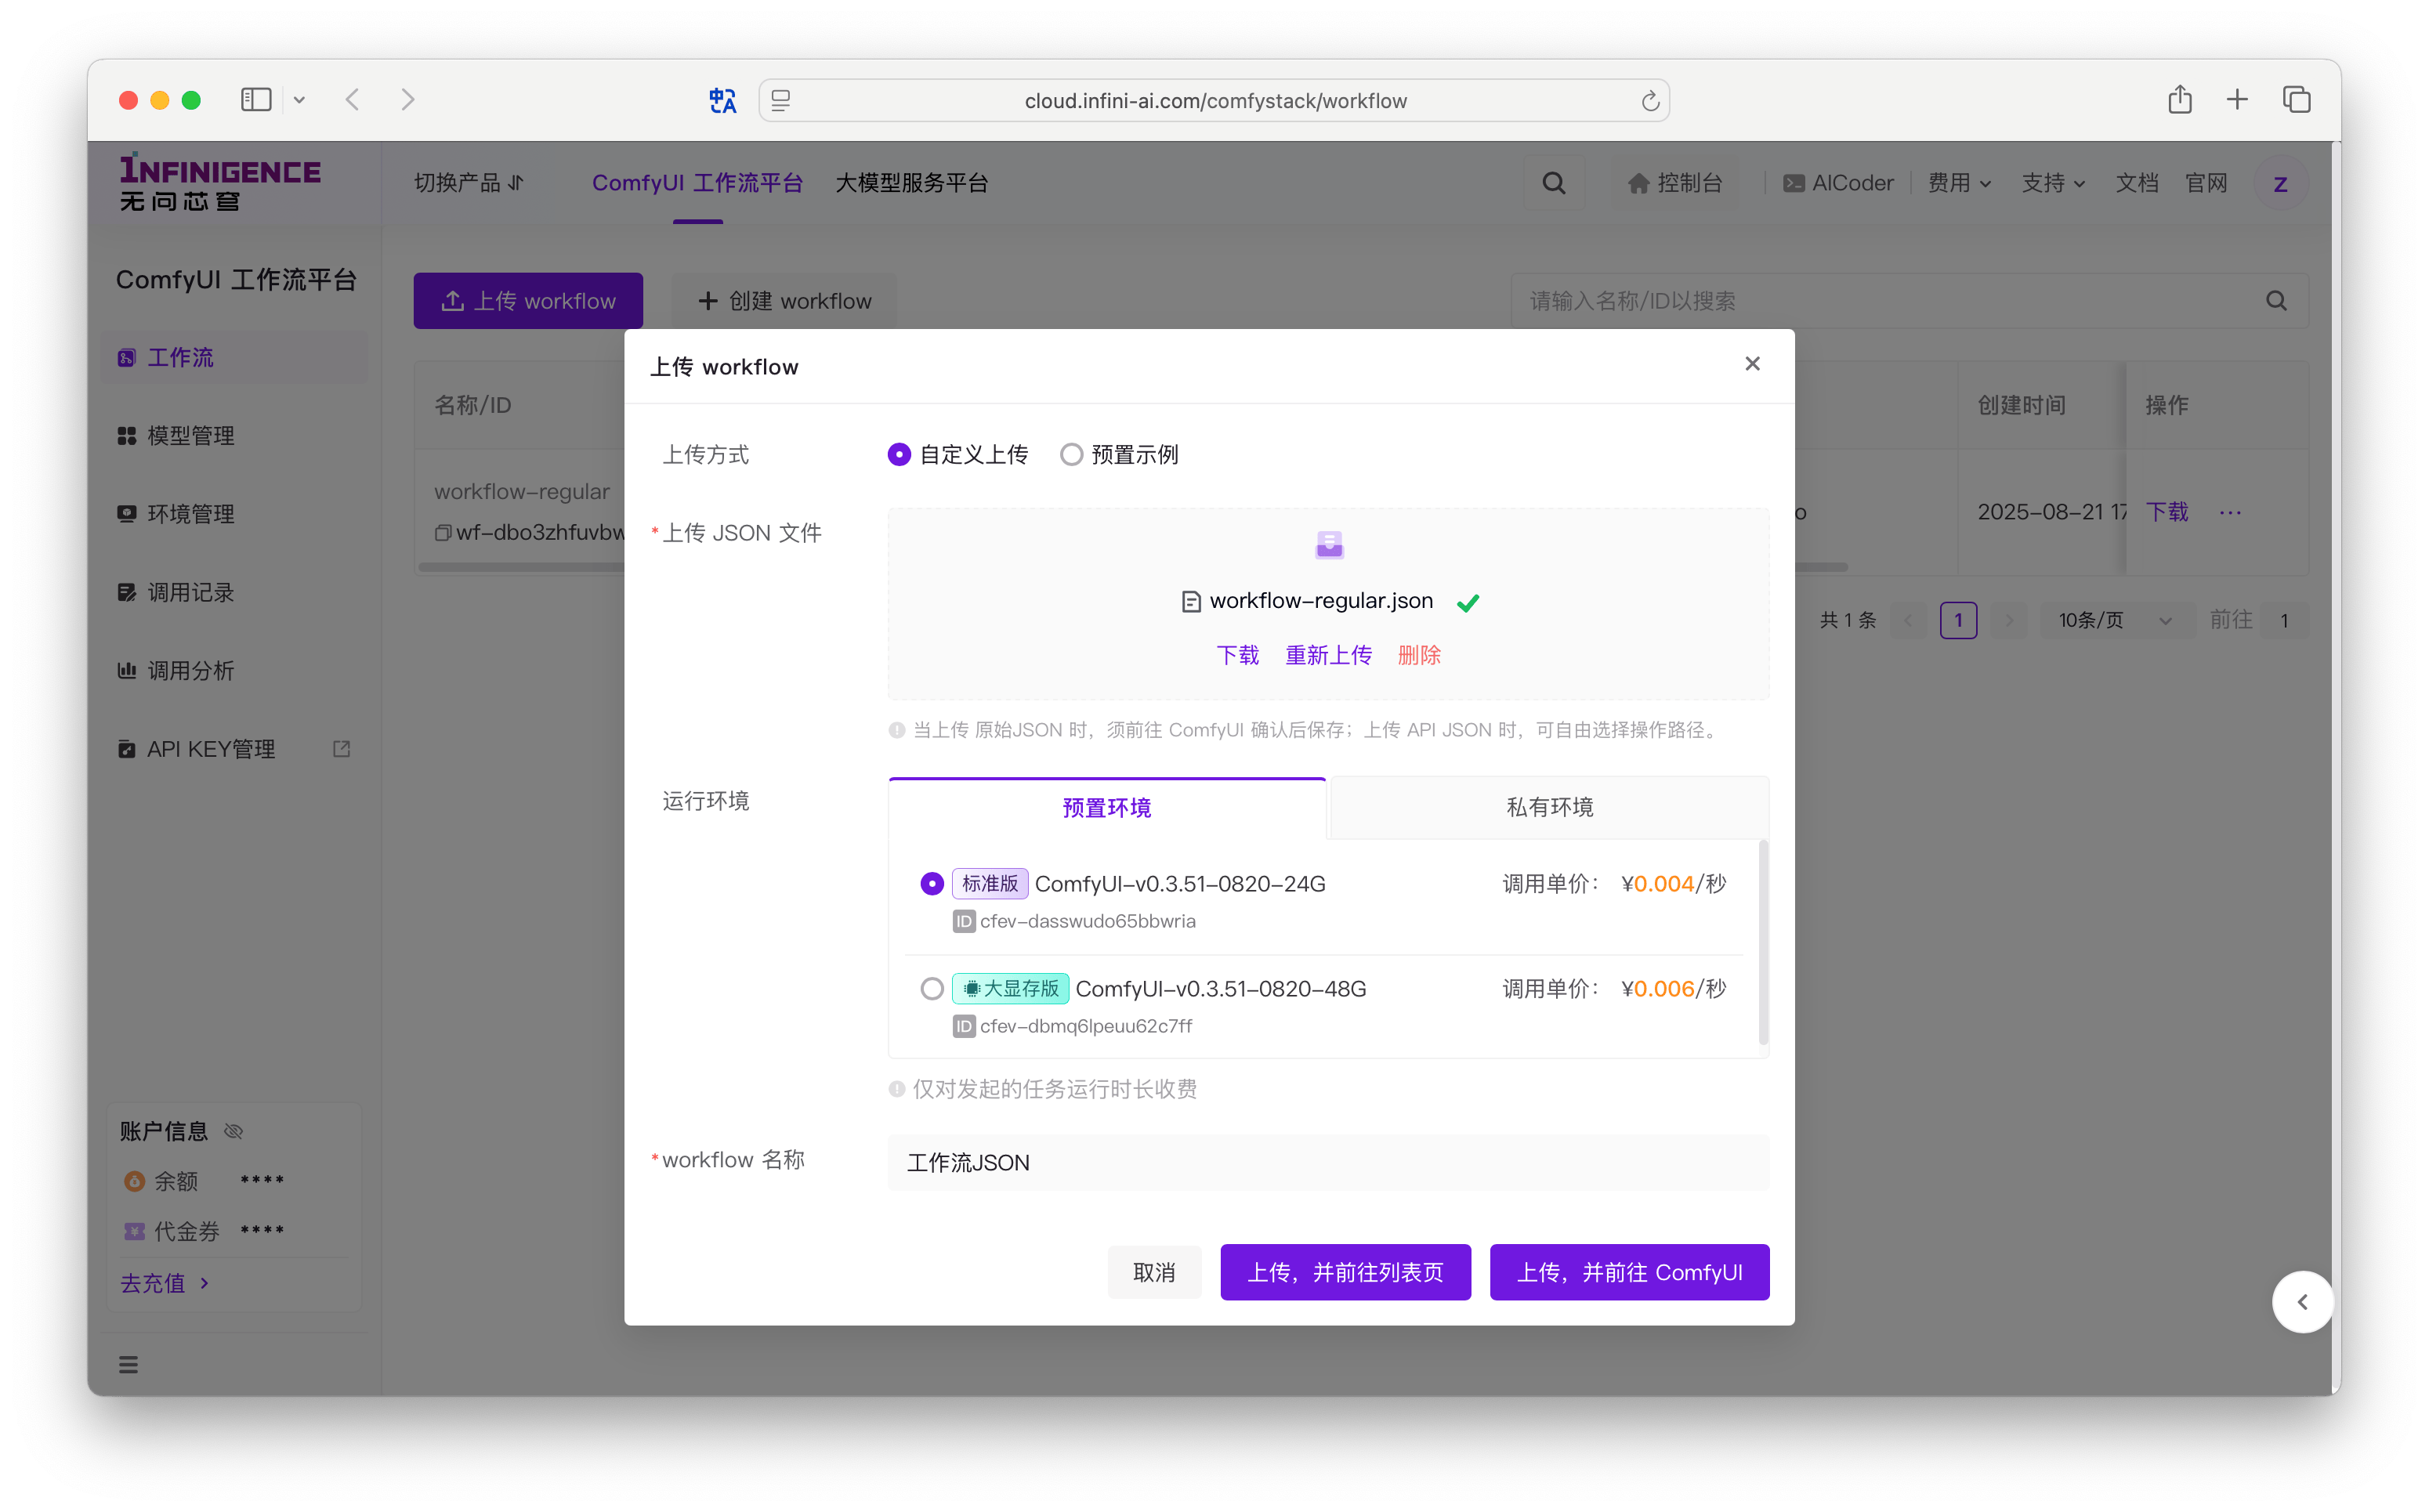Show the tab overview icon
The width and height of the screenshot is (2429, 1512).
[x=2297, y=99]
